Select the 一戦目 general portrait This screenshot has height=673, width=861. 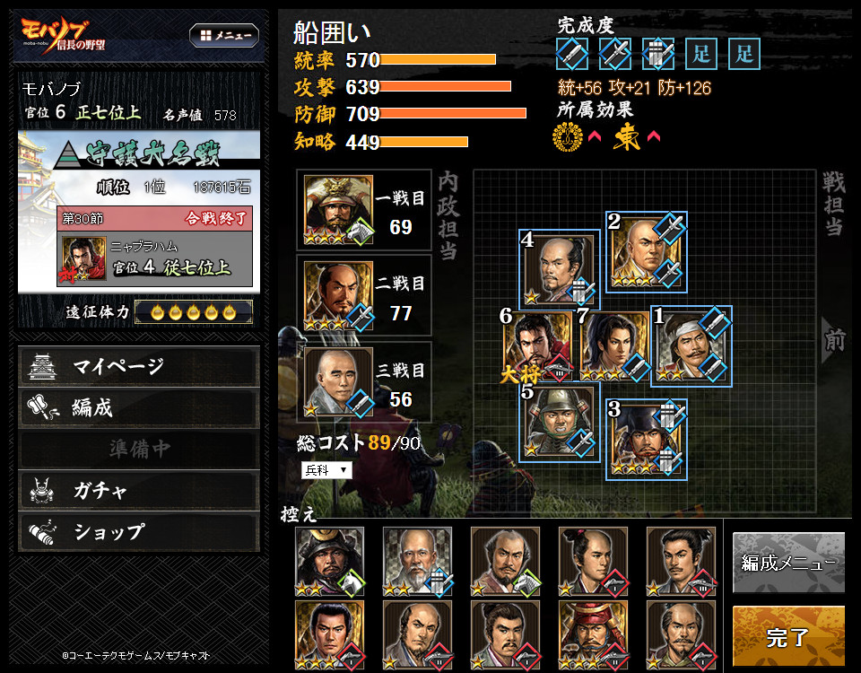click(x=338, y=209)
